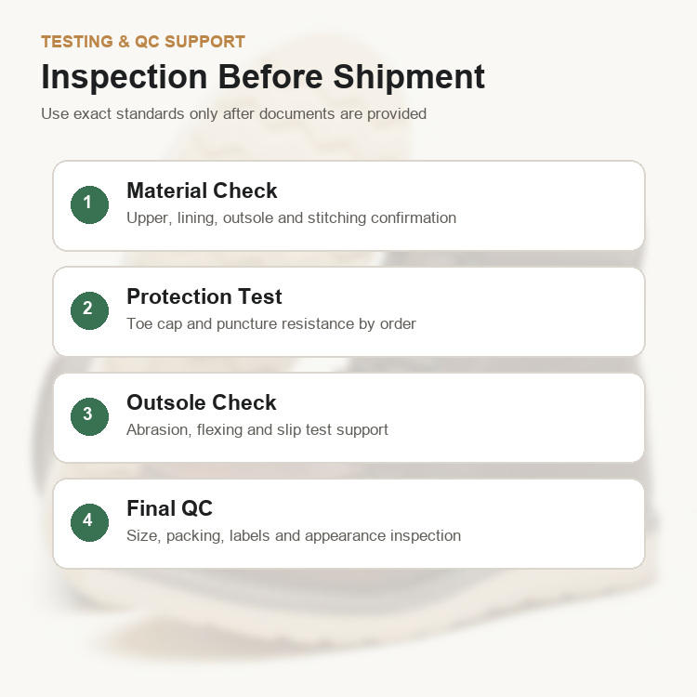Click the Inspection Before Shipment title
Viewport: 697px width, 697px height.
tap(263, 77)
